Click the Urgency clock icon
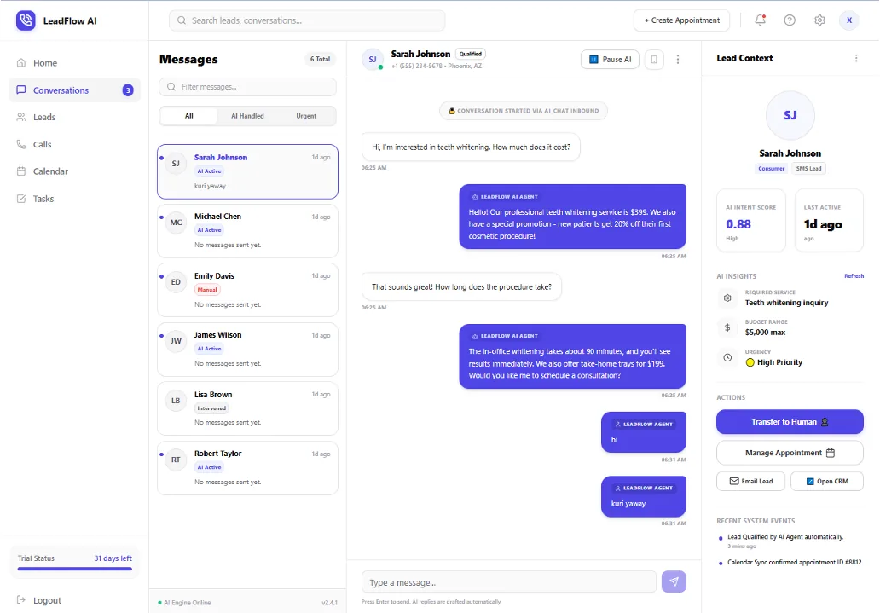880x613 pixels. pos(727,357)
